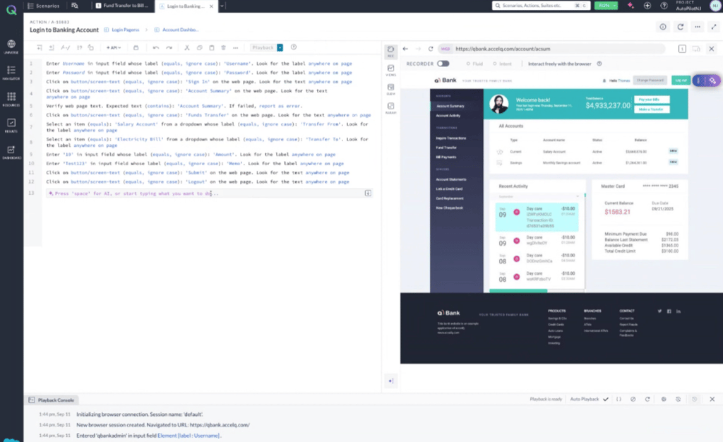Click the cut scissors icon
The image size is (723, 442).
pyautogui.click(x=186, y=47)
